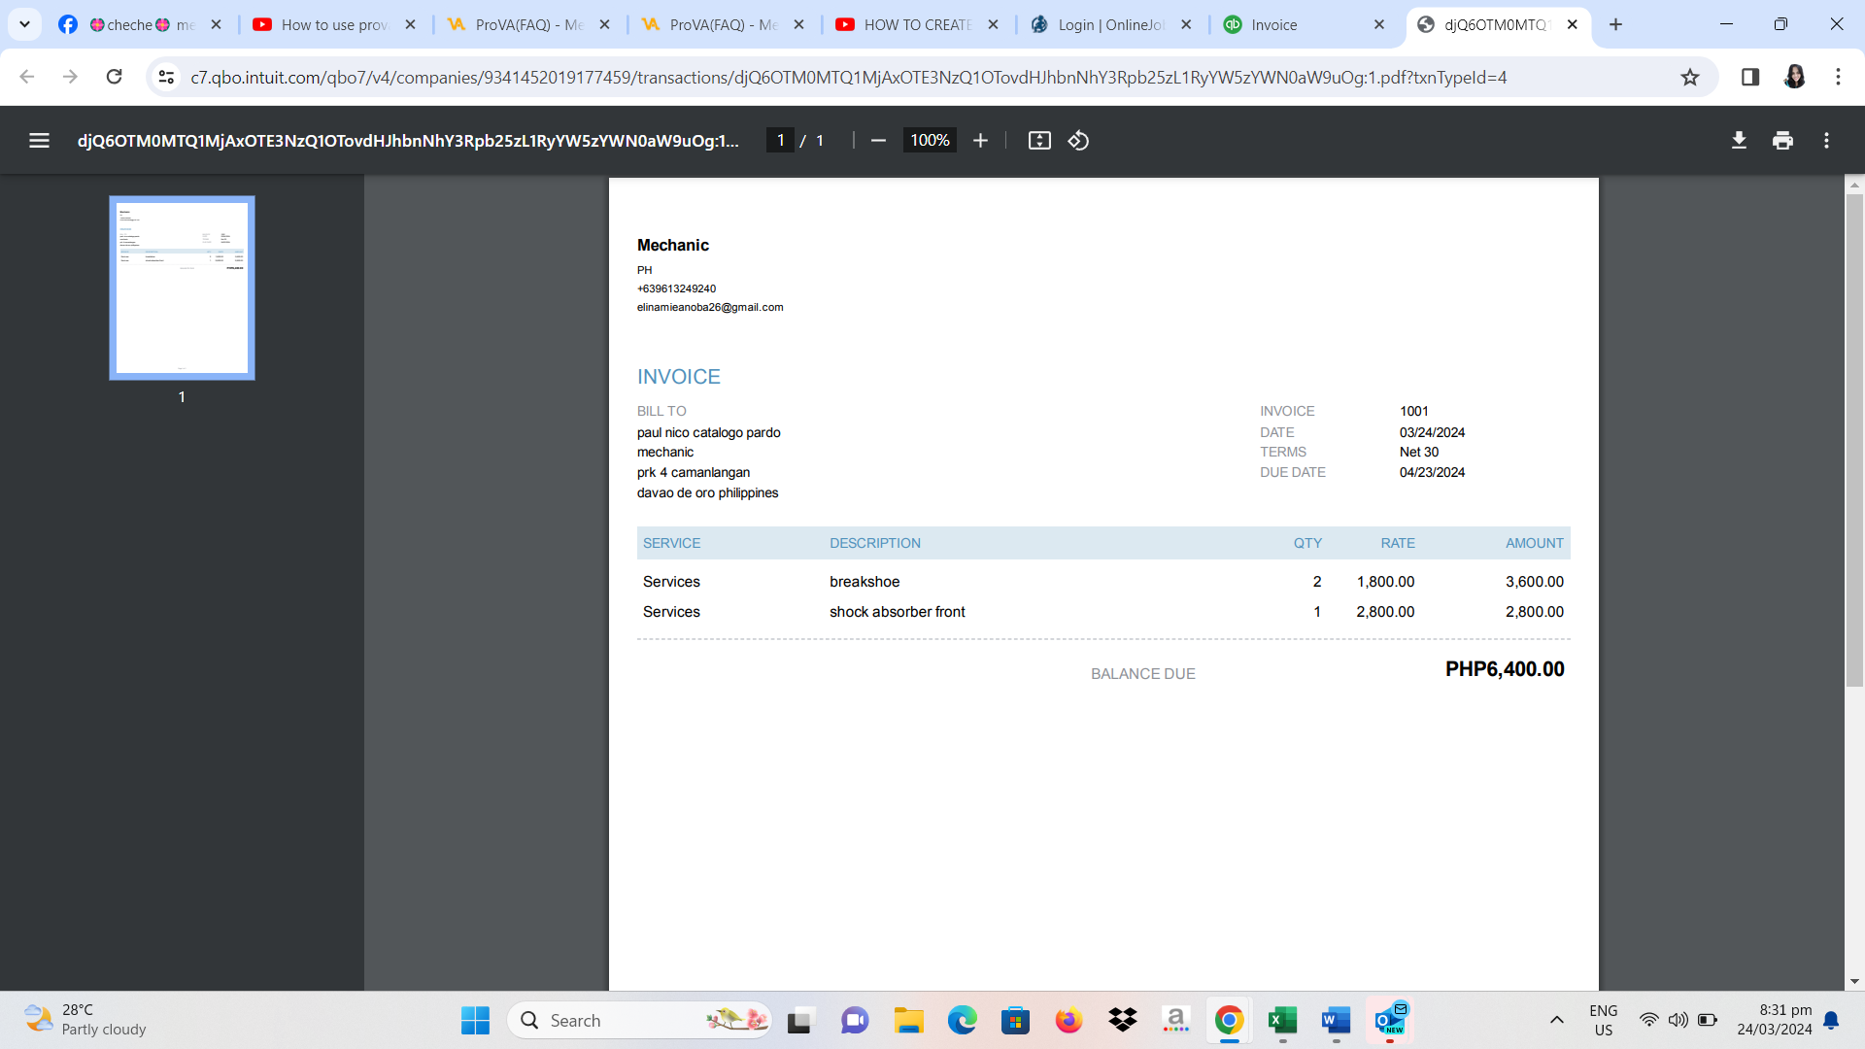Screen dimensions: 1865x1049
Task: Download the invoice PDF
Action: pos(1739,141)
